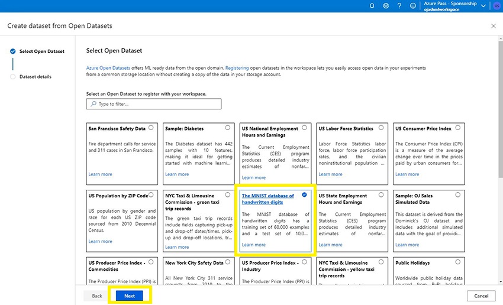The height and width of the screenshot is (305, 503).
Task: Select the Sample: Diabetes radio button
Action: coord(227,128)
